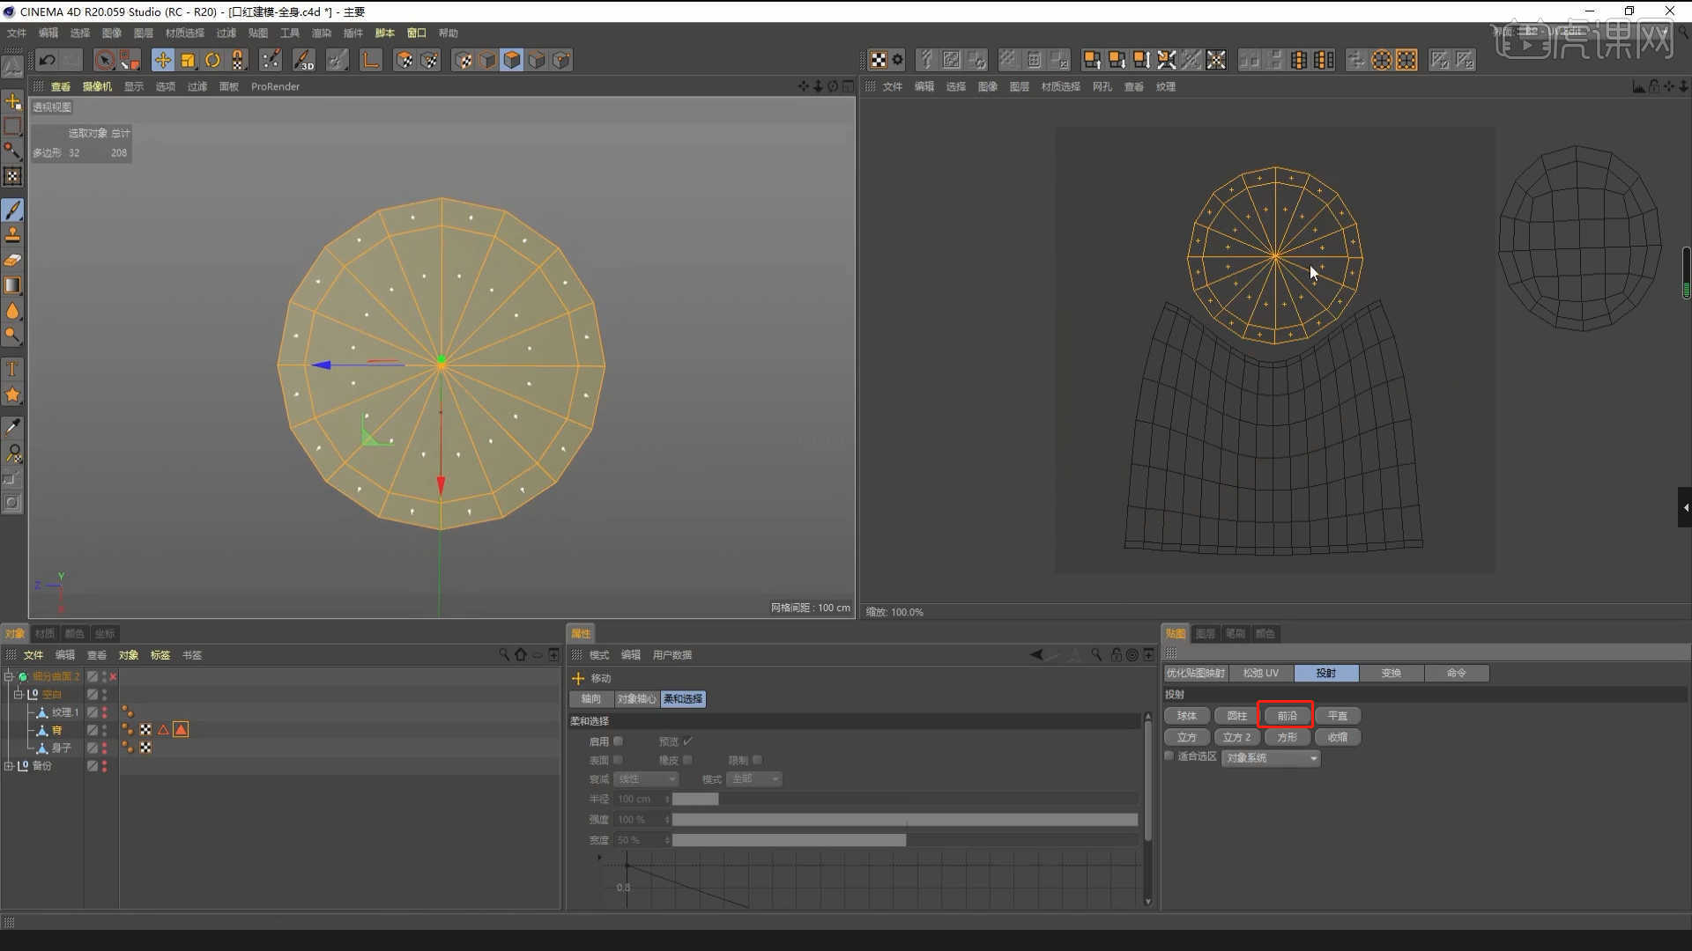Click the Undo arrow in the toolbar
The height and width of the screenshot is (951, 1692).
(48, 60)
